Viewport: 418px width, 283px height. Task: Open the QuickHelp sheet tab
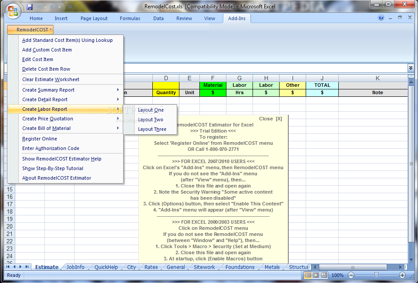tap(106, 267)
